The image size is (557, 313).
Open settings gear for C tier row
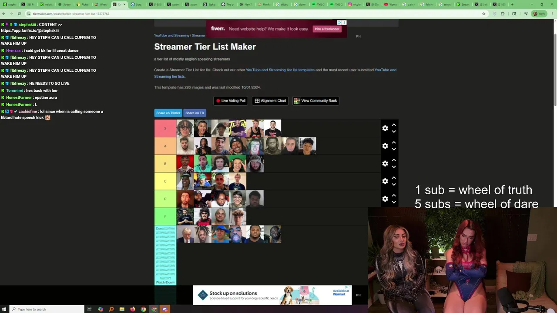coord(385,181)
